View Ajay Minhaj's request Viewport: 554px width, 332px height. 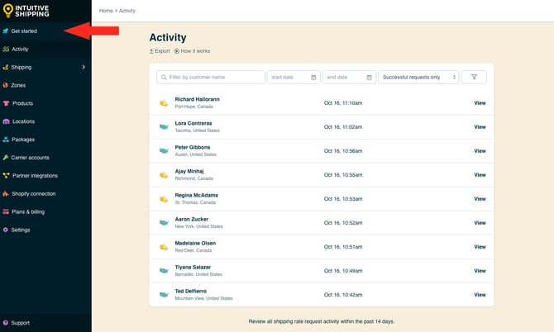pyautogui.click(x=480, y=175)
